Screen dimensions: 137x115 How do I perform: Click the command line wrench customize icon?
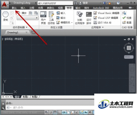click(3, 108)
